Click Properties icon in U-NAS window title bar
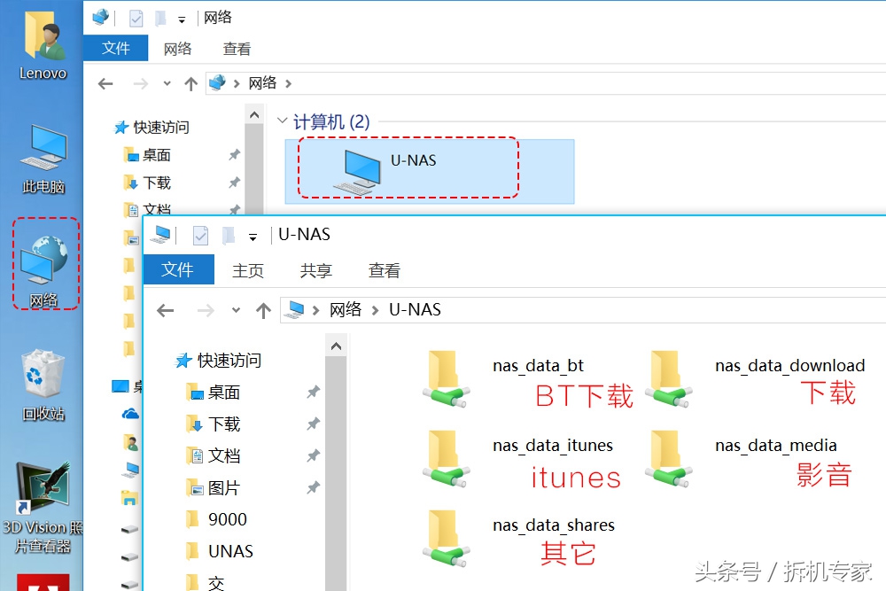This screenshot has height=591, width=886. 200,235
